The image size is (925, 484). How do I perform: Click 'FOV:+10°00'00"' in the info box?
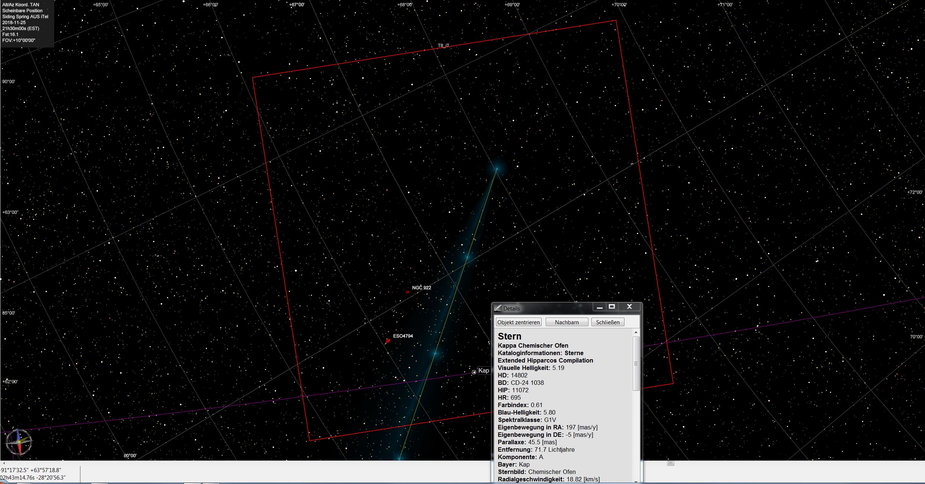pyautogui.click(x=19, y=40)
